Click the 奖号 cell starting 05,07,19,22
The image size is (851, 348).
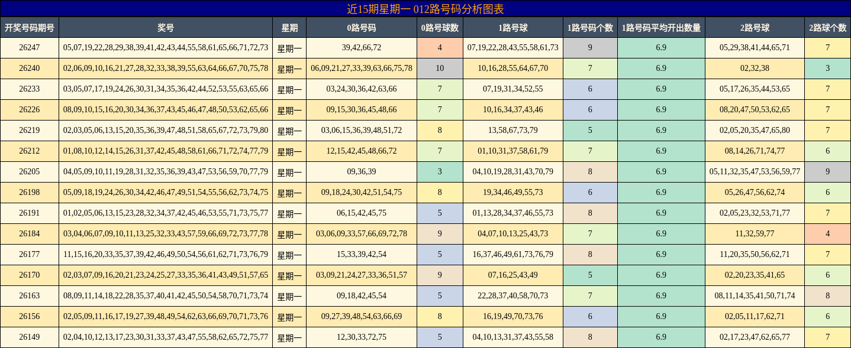(x=166, y=48)
